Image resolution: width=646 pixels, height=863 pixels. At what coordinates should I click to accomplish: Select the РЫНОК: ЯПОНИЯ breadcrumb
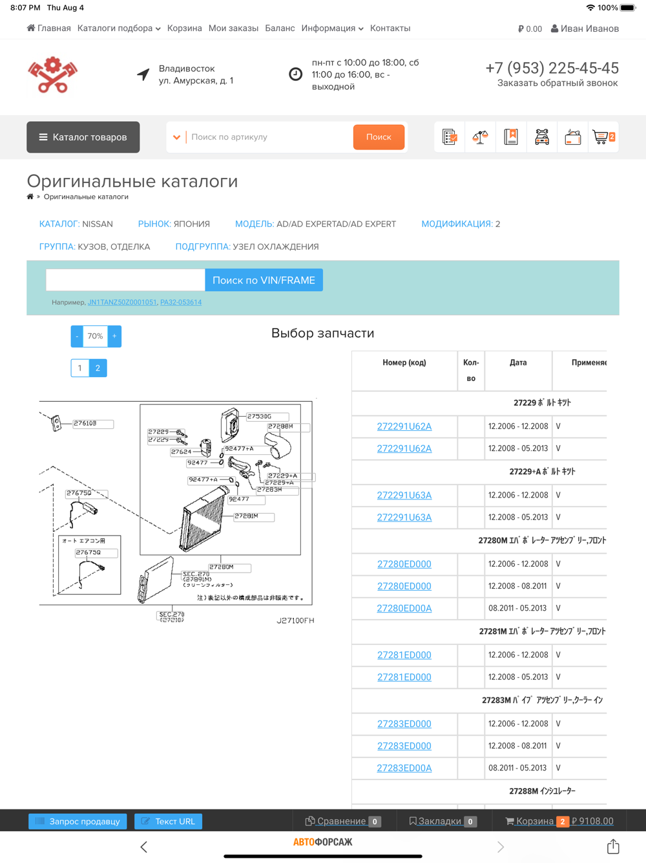174,224
